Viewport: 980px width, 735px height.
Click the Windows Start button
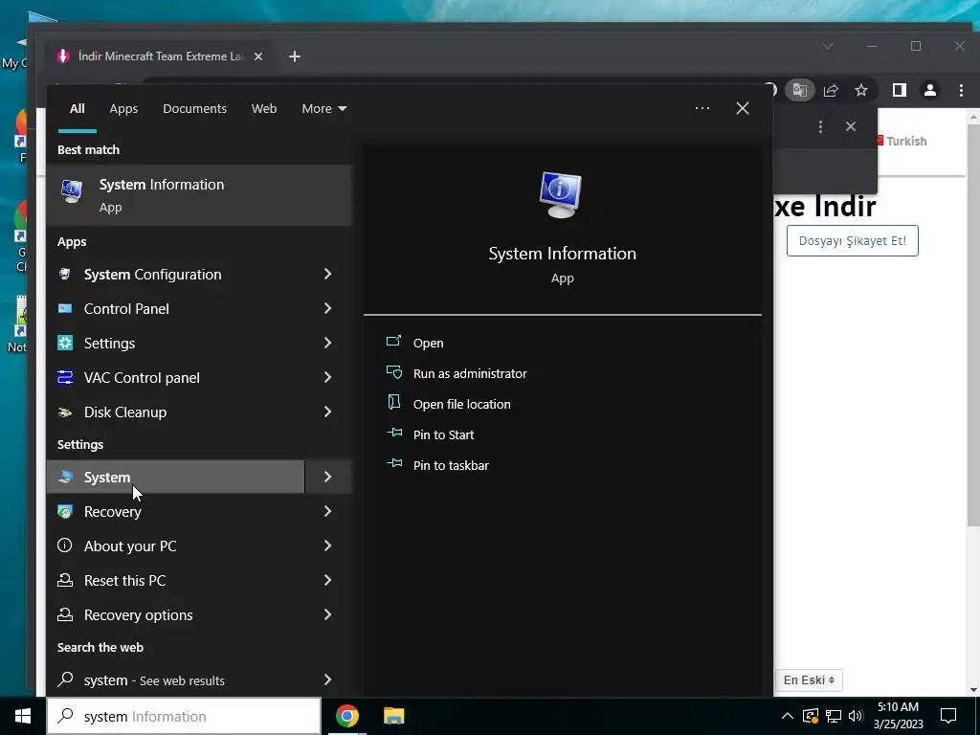coord(23,716)
